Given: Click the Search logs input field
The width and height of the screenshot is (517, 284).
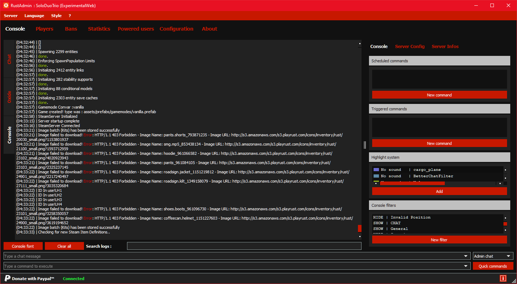Looking at the screenshot, I should [x=244, y=246].
